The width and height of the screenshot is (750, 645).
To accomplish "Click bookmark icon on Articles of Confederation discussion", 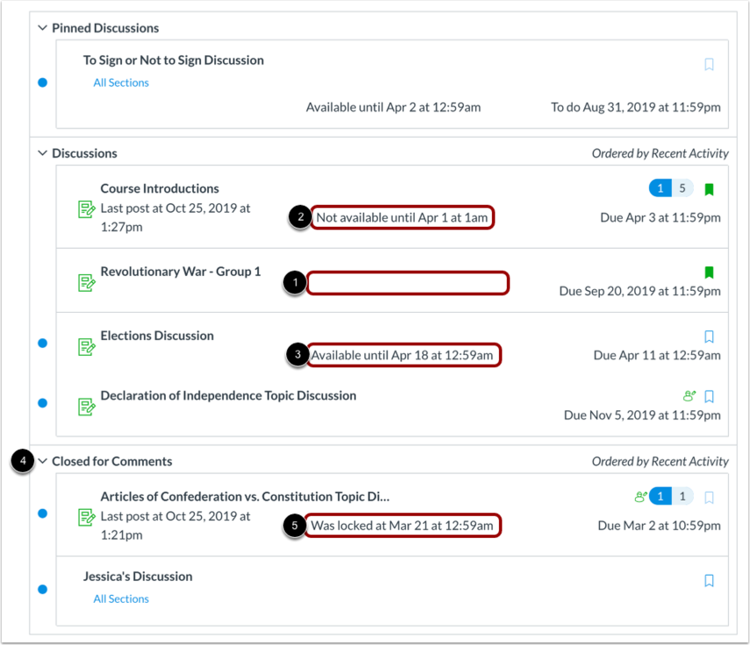I will coord(709,498).
